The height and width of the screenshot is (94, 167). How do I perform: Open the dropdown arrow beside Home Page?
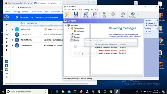[x=138, y=15]
